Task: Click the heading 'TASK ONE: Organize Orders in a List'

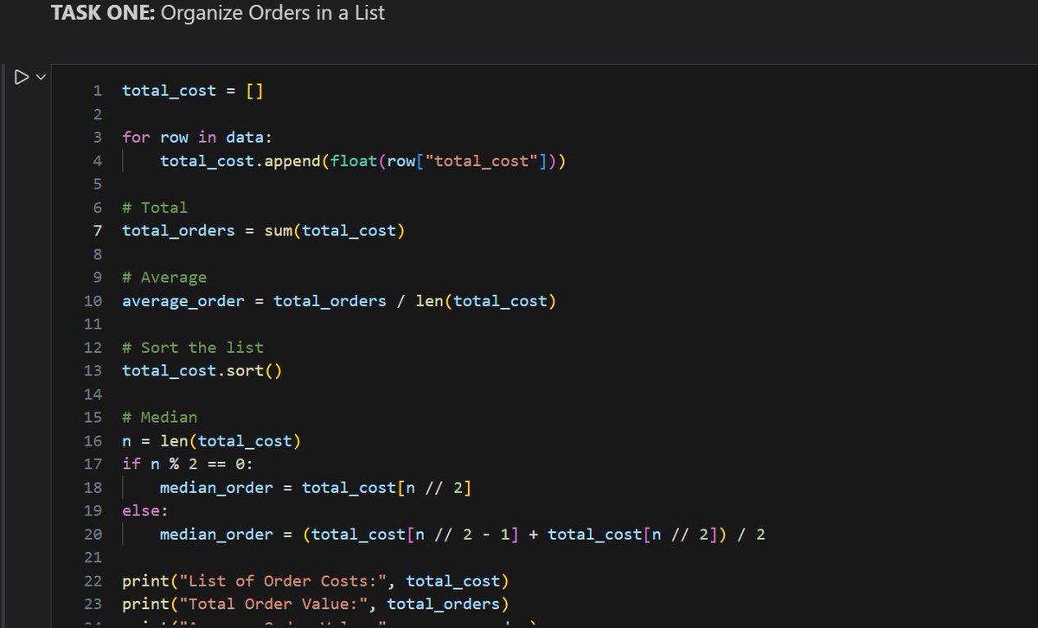Action: point(218,13)
